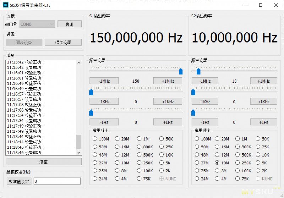
Task: Click the app icon in the title bar
Action: click(5, 5)
